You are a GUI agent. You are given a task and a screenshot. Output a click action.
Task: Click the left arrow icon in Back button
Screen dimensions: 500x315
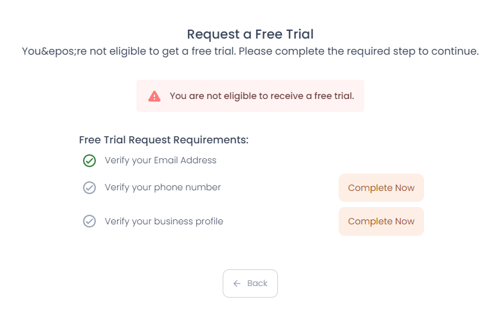point(237,283)
